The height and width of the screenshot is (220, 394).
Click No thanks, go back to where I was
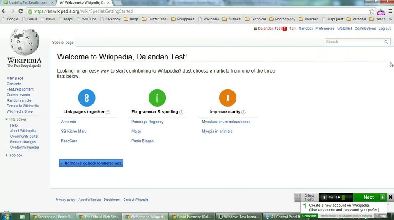pyautogui.click(x=91, y=163)
